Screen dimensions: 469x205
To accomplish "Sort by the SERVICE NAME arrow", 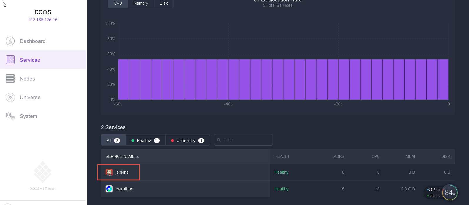I will pos(138,157).
